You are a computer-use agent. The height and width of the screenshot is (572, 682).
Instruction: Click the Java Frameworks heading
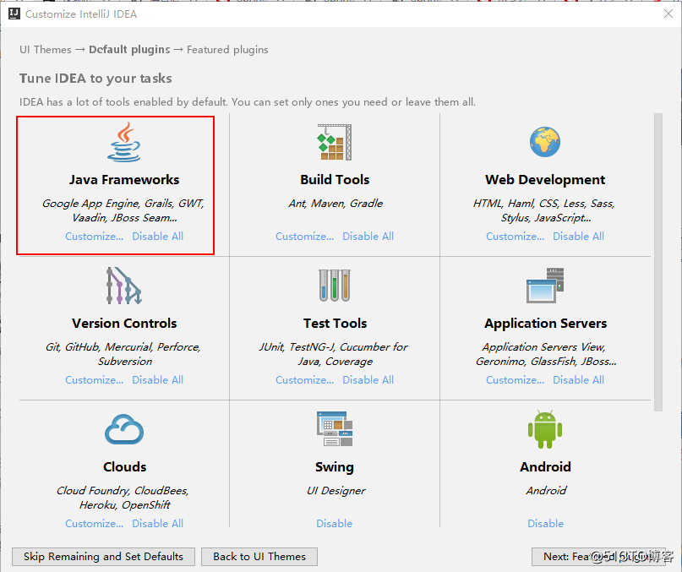coord(124,180)
